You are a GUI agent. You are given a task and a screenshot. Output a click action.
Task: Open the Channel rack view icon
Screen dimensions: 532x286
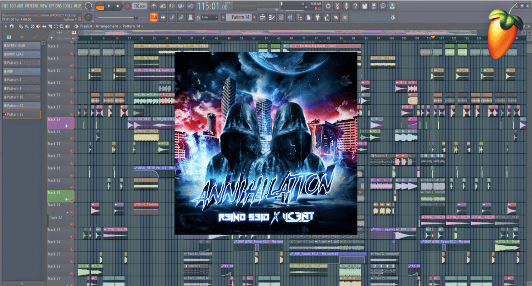pyautogui.click(x=281, y=17)
